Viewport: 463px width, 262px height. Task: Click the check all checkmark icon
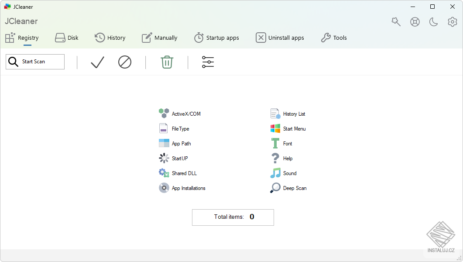[x=97, y=62]
